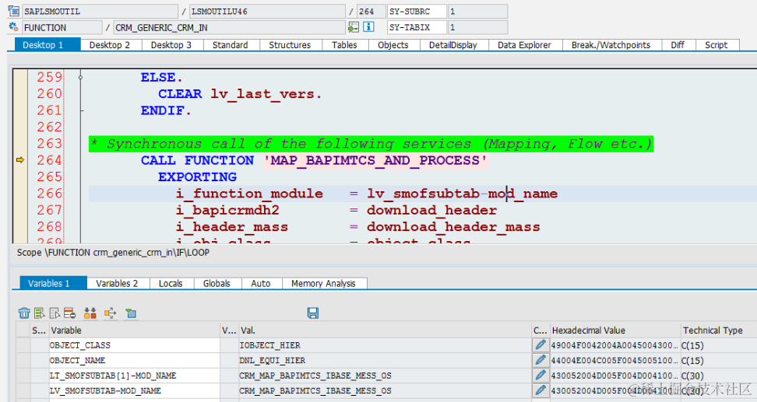Click download_header on code line 267
This screenshot has width=757, height=402.
tap(431, 210)
